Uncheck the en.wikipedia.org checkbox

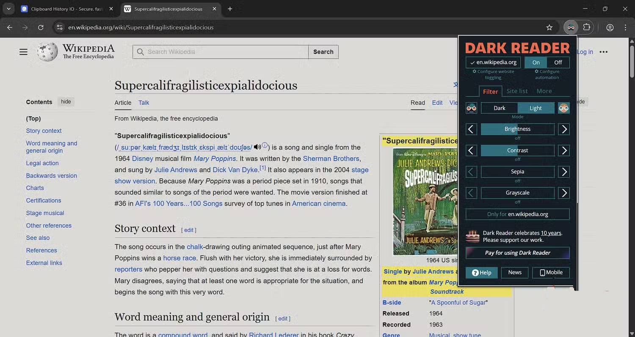472,62
